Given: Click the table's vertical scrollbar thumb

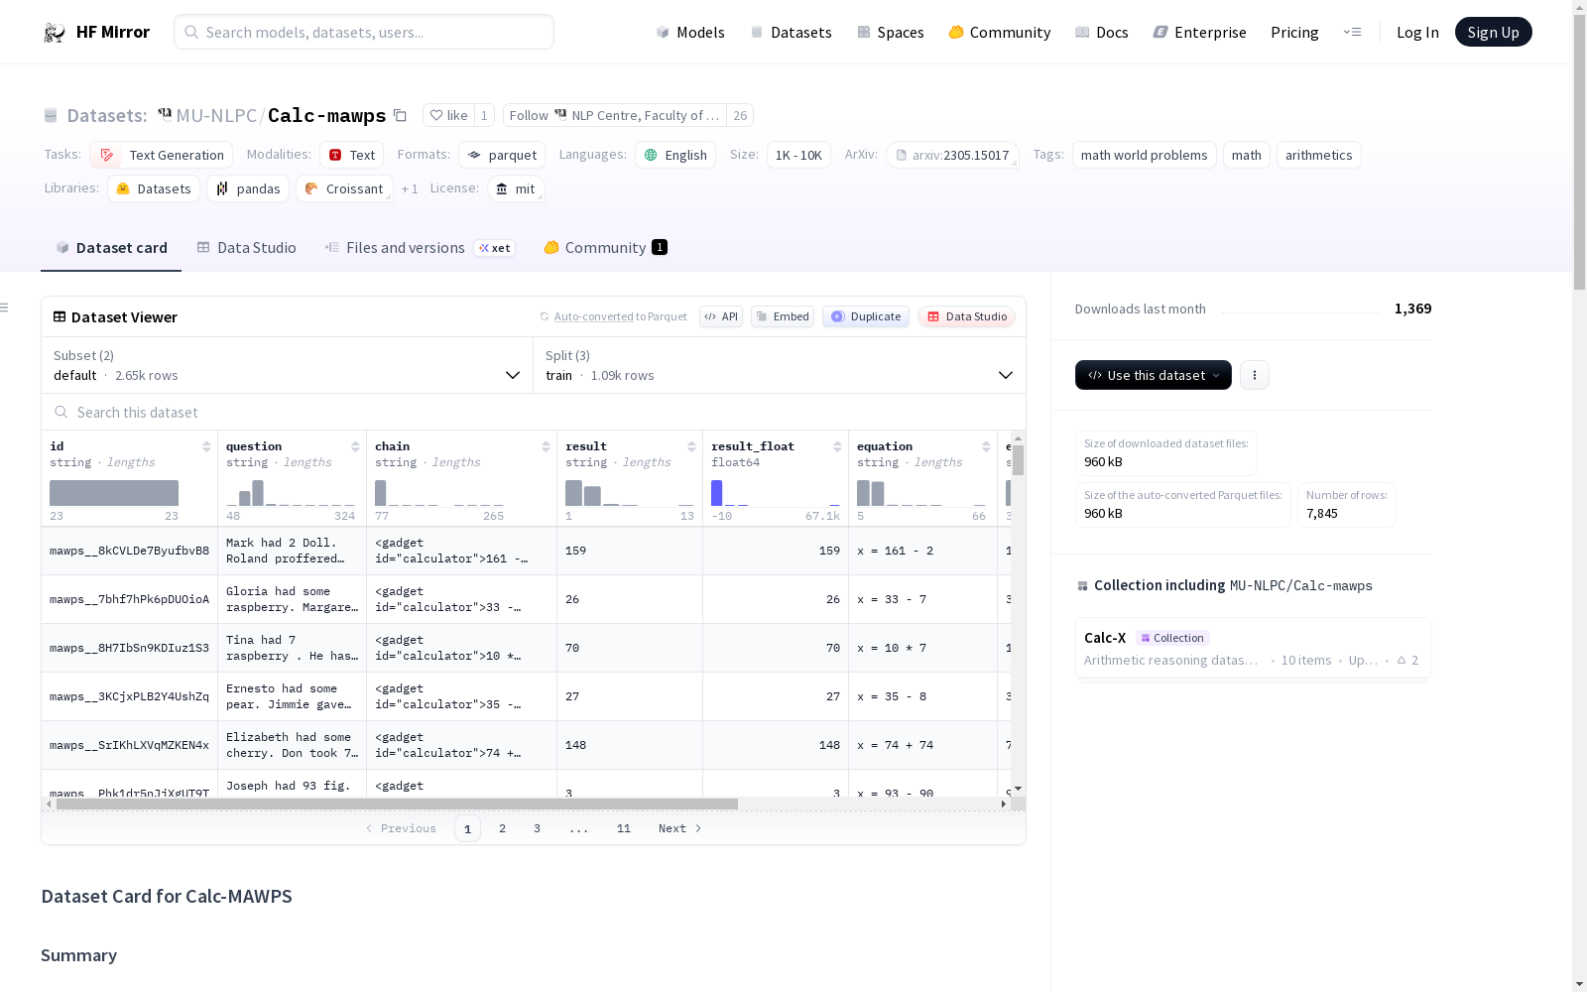Looking at the screenshot, I should (1018, 460).
